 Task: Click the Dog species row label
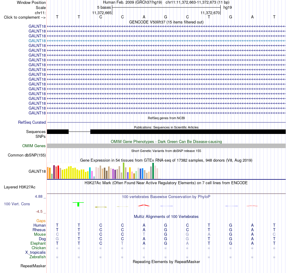(42, 239)
